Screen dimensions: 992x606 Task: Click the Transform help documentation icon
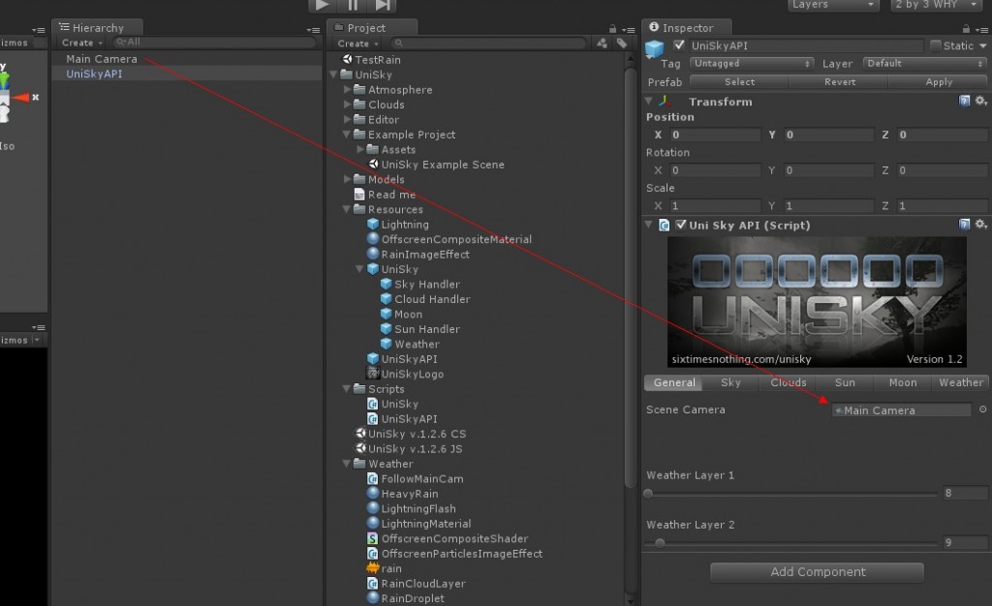tap(965, 102)
